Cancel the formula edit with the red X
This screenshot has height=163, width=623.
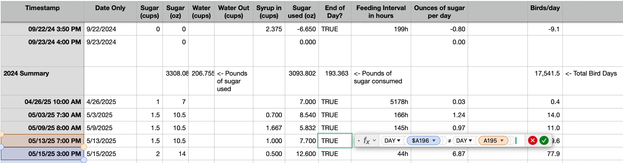point(532,140)
